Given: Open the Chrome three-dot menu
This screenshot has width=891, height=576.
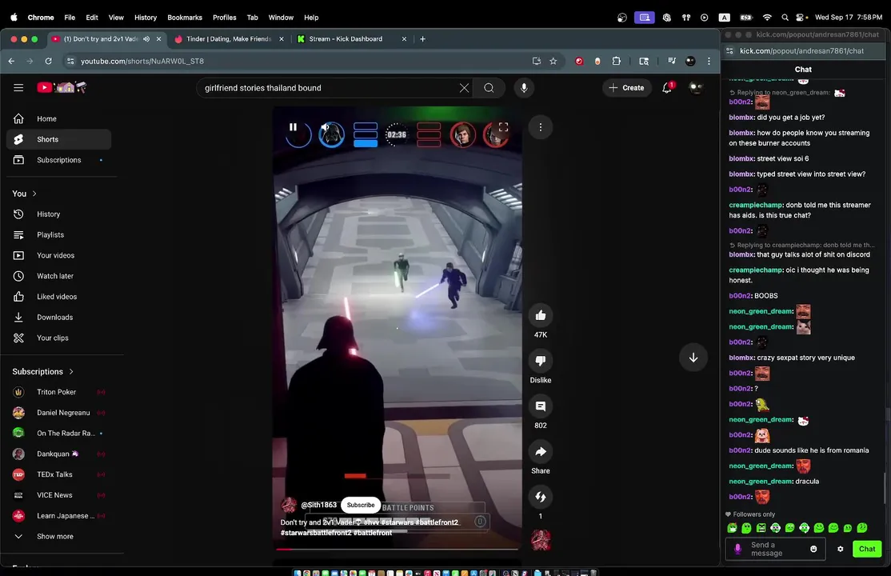Looking at the screenshot, I should click(709, 61).
